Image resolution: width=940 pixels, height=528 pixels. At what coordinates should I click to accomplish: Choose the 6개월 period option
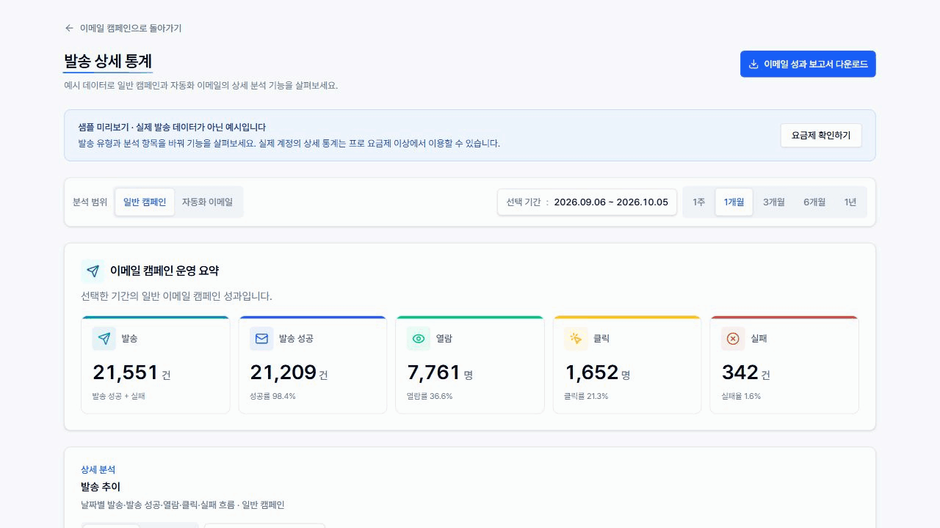[x=814, y=202]
